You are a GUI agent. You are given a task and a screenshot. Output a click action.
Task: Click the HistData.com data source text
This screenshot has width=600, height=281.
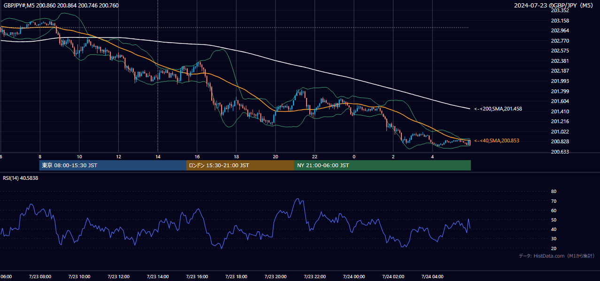pos(556,256)
